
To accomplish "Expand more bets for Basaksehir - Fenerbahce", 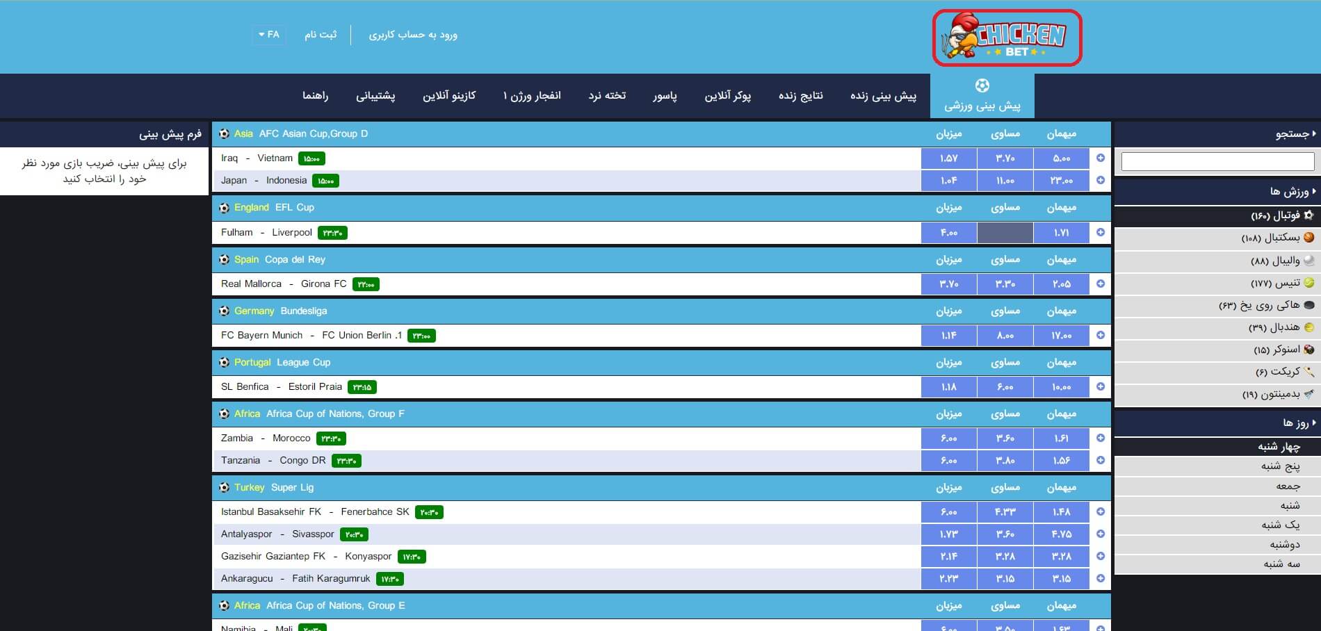I will 1101,511.
